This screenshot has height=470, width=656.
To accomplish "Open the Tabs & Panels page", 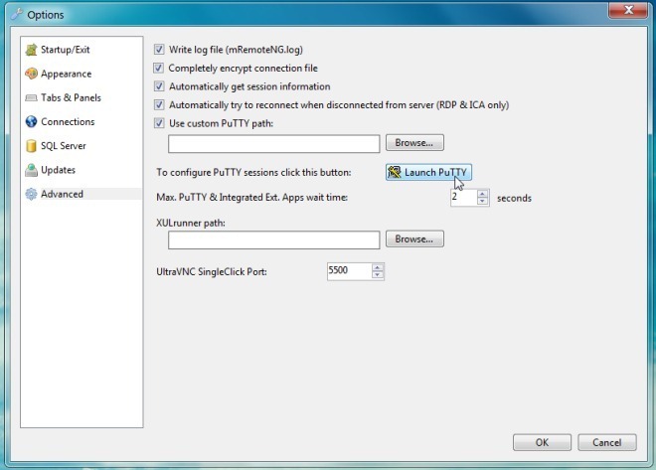I will click(71, 97).
